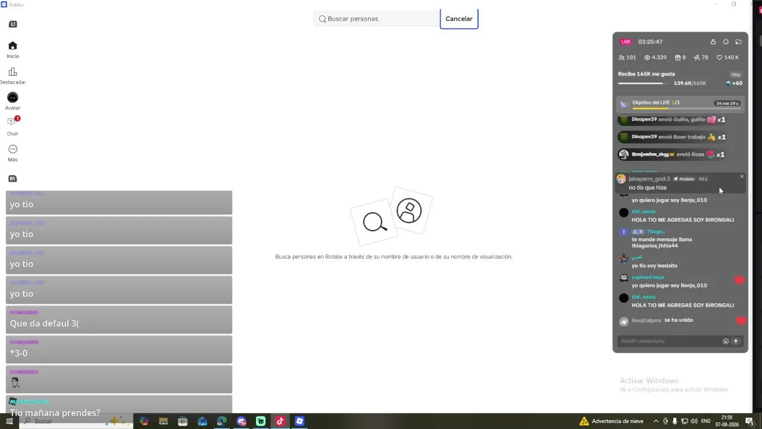Open the clock and calendar flyout
Image resolution: width=762 pixels, height=429 pixels.
[x=727, y=421]
